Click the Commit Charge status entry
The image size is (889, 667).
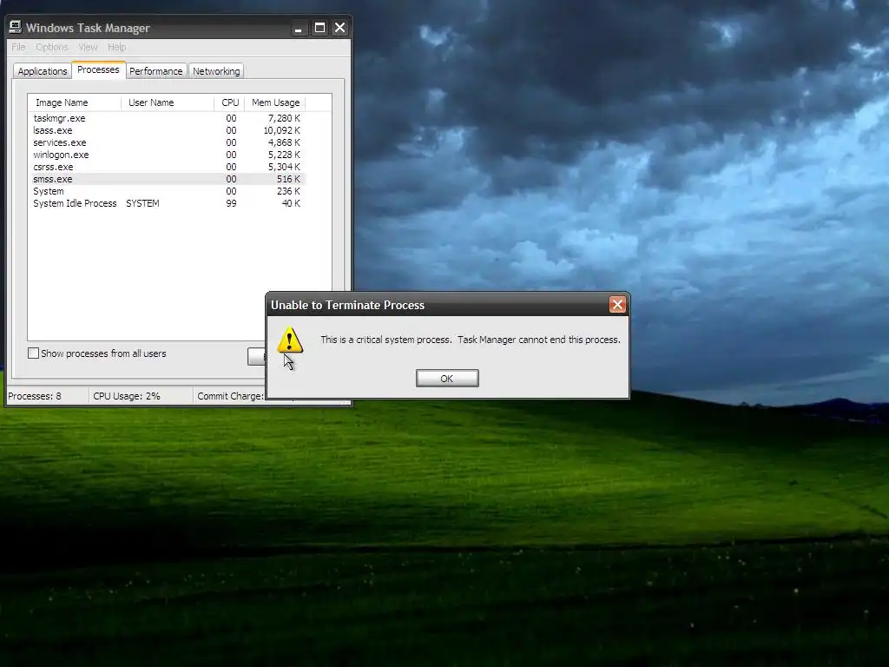tap(230, 396)
